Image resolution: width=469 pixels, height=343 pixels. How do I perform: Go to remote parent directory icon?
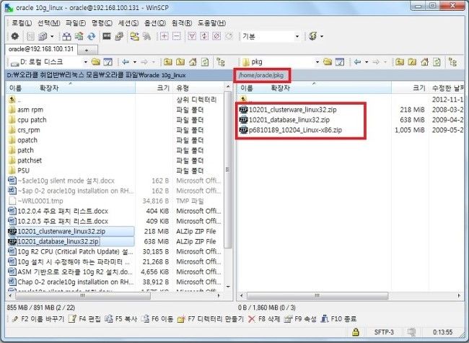tap(400, 62)
